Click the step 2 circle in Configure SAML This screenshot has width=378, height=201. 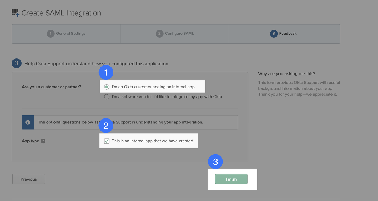(x=159, y=34)
